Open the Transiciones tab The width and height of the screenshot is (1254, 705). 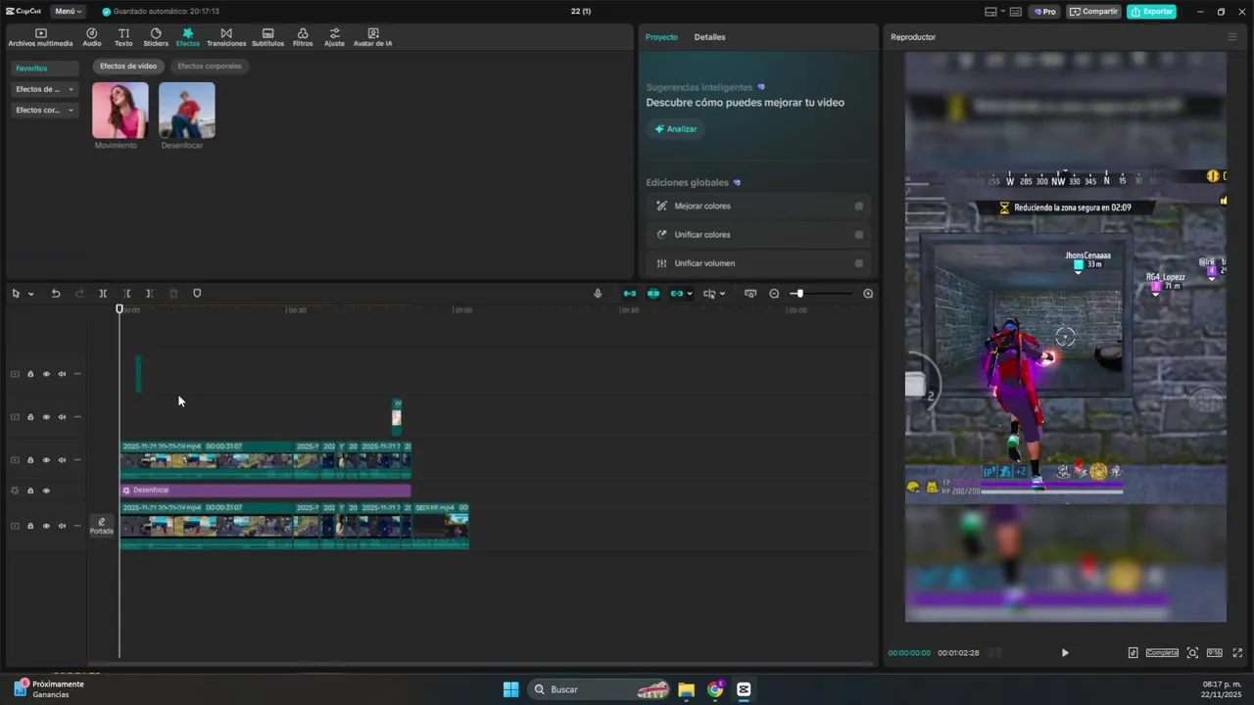tap(226, 37)
